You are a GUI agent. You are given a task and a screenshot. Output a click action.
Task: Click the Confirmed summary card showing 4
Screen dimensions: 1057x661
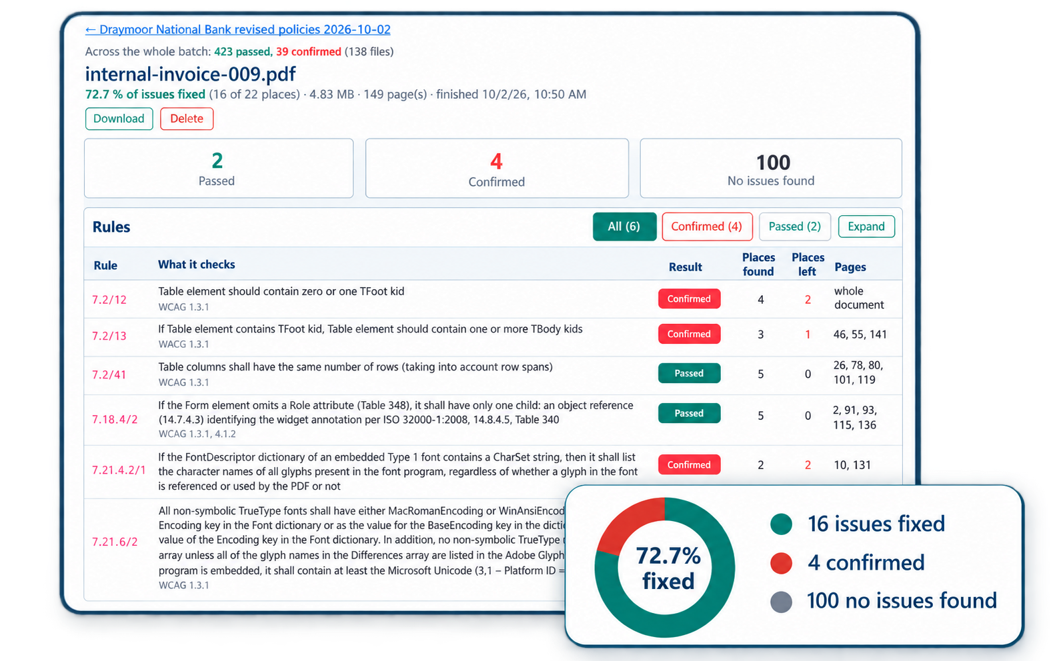497,168
